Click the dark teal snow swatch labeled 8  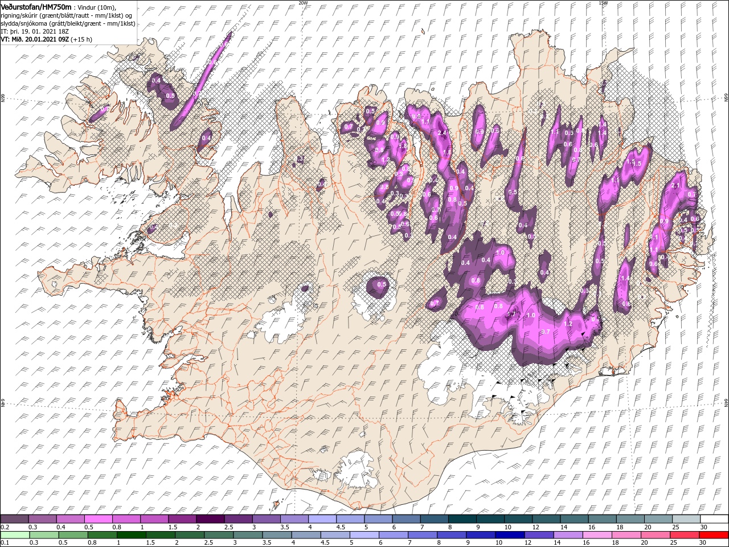point(462,519)
